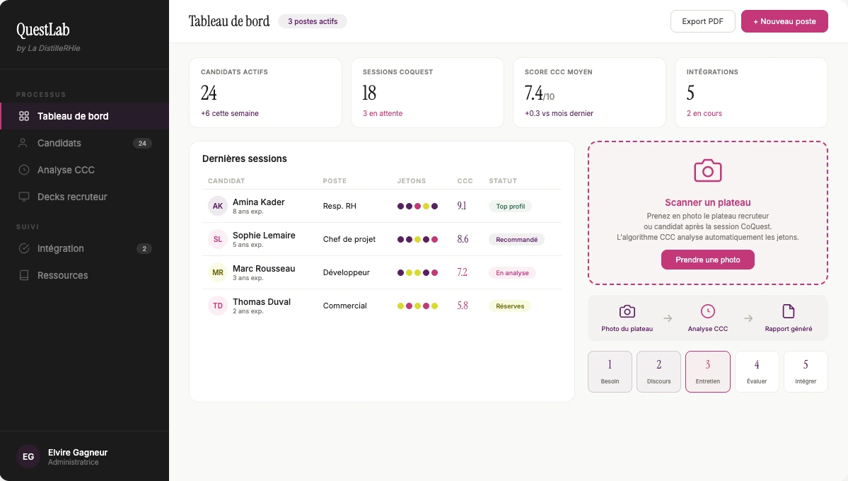Click the Top profil status badge

coord(509,206)
